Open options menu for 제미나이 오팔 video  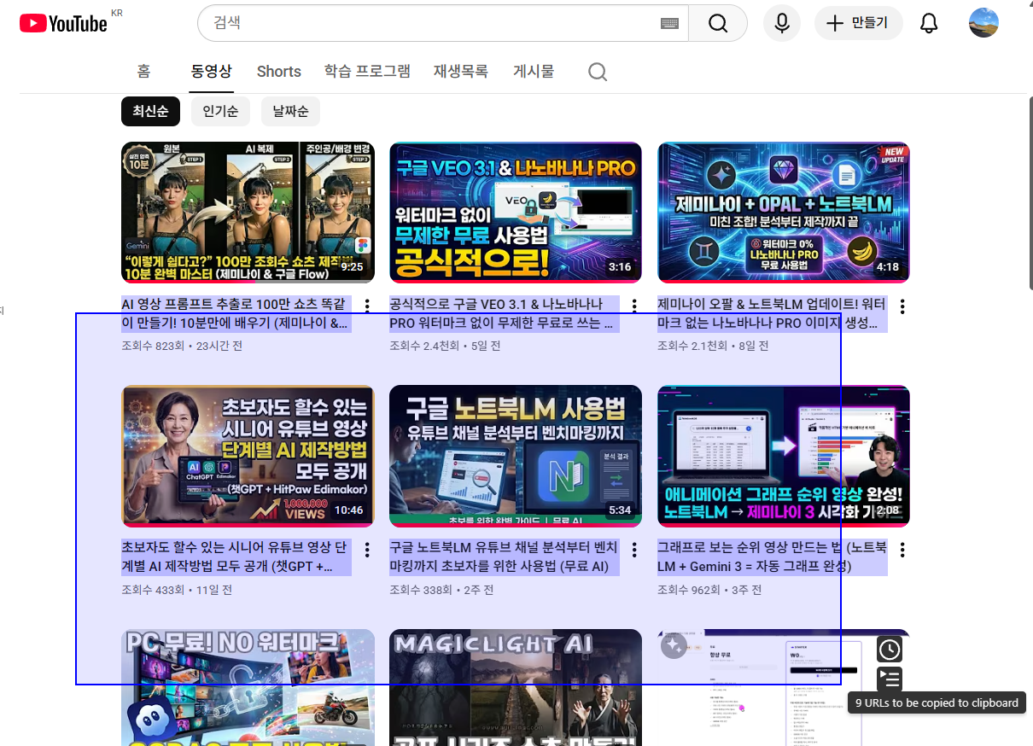point(902,306)
